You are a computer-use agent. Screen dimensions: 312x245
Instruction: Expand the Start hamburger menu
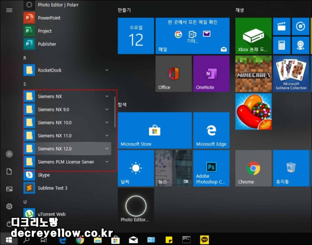9,10
